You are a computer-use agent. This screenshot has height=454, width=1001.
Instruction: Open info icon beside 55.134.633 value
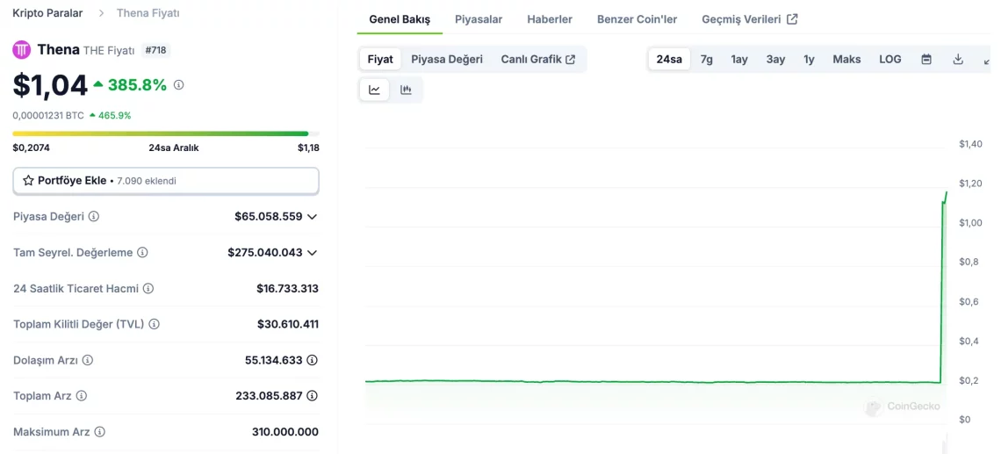(x=313, y=360)
